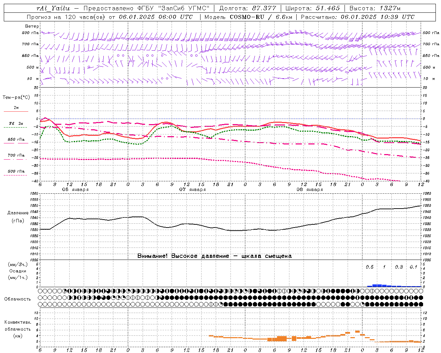Click the Внимание! Высокое давление warning text
Image resolution: width=441 pixels, height=353 pixels.
click(x=215, y=256)
